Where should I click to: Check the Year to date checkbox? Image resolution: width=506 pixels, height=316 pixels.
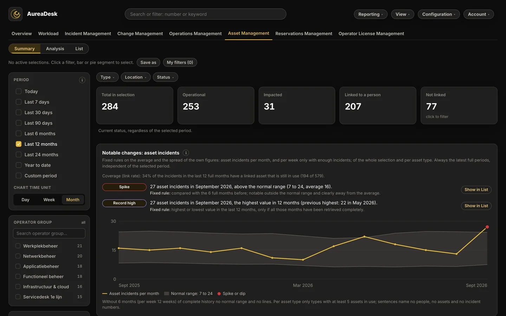click(x=19, y=165)
